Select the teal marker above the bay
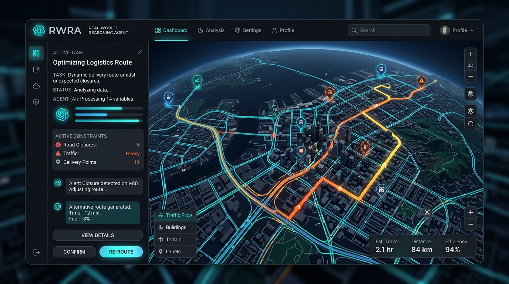 point(197,80)
